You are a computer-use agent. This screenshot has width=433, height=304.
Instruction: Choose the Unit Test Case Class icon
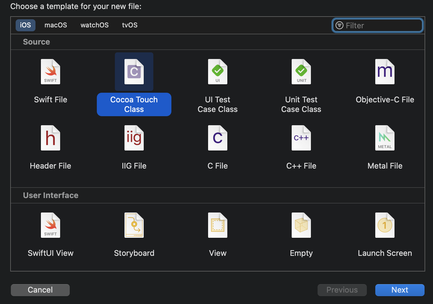coord(301,72)
